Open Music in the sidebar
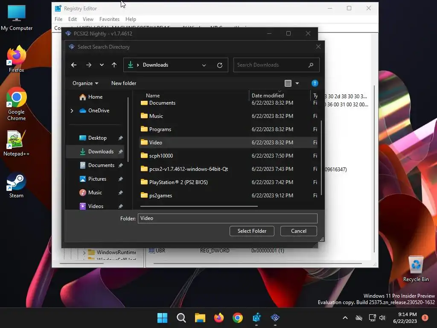 click(95, 193)
